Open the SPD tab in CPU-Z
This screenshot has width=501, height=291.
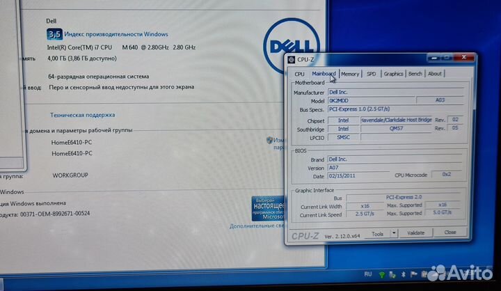(371, 74)
